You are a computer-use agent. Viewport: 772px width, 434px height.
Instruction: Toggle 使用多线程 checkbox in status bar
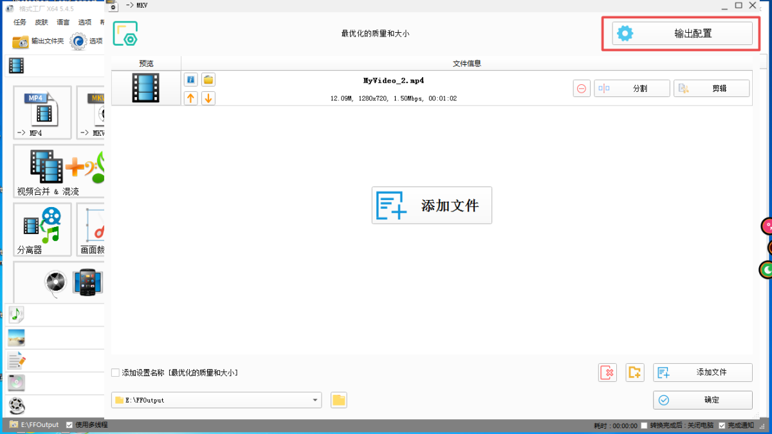[69, 425]
